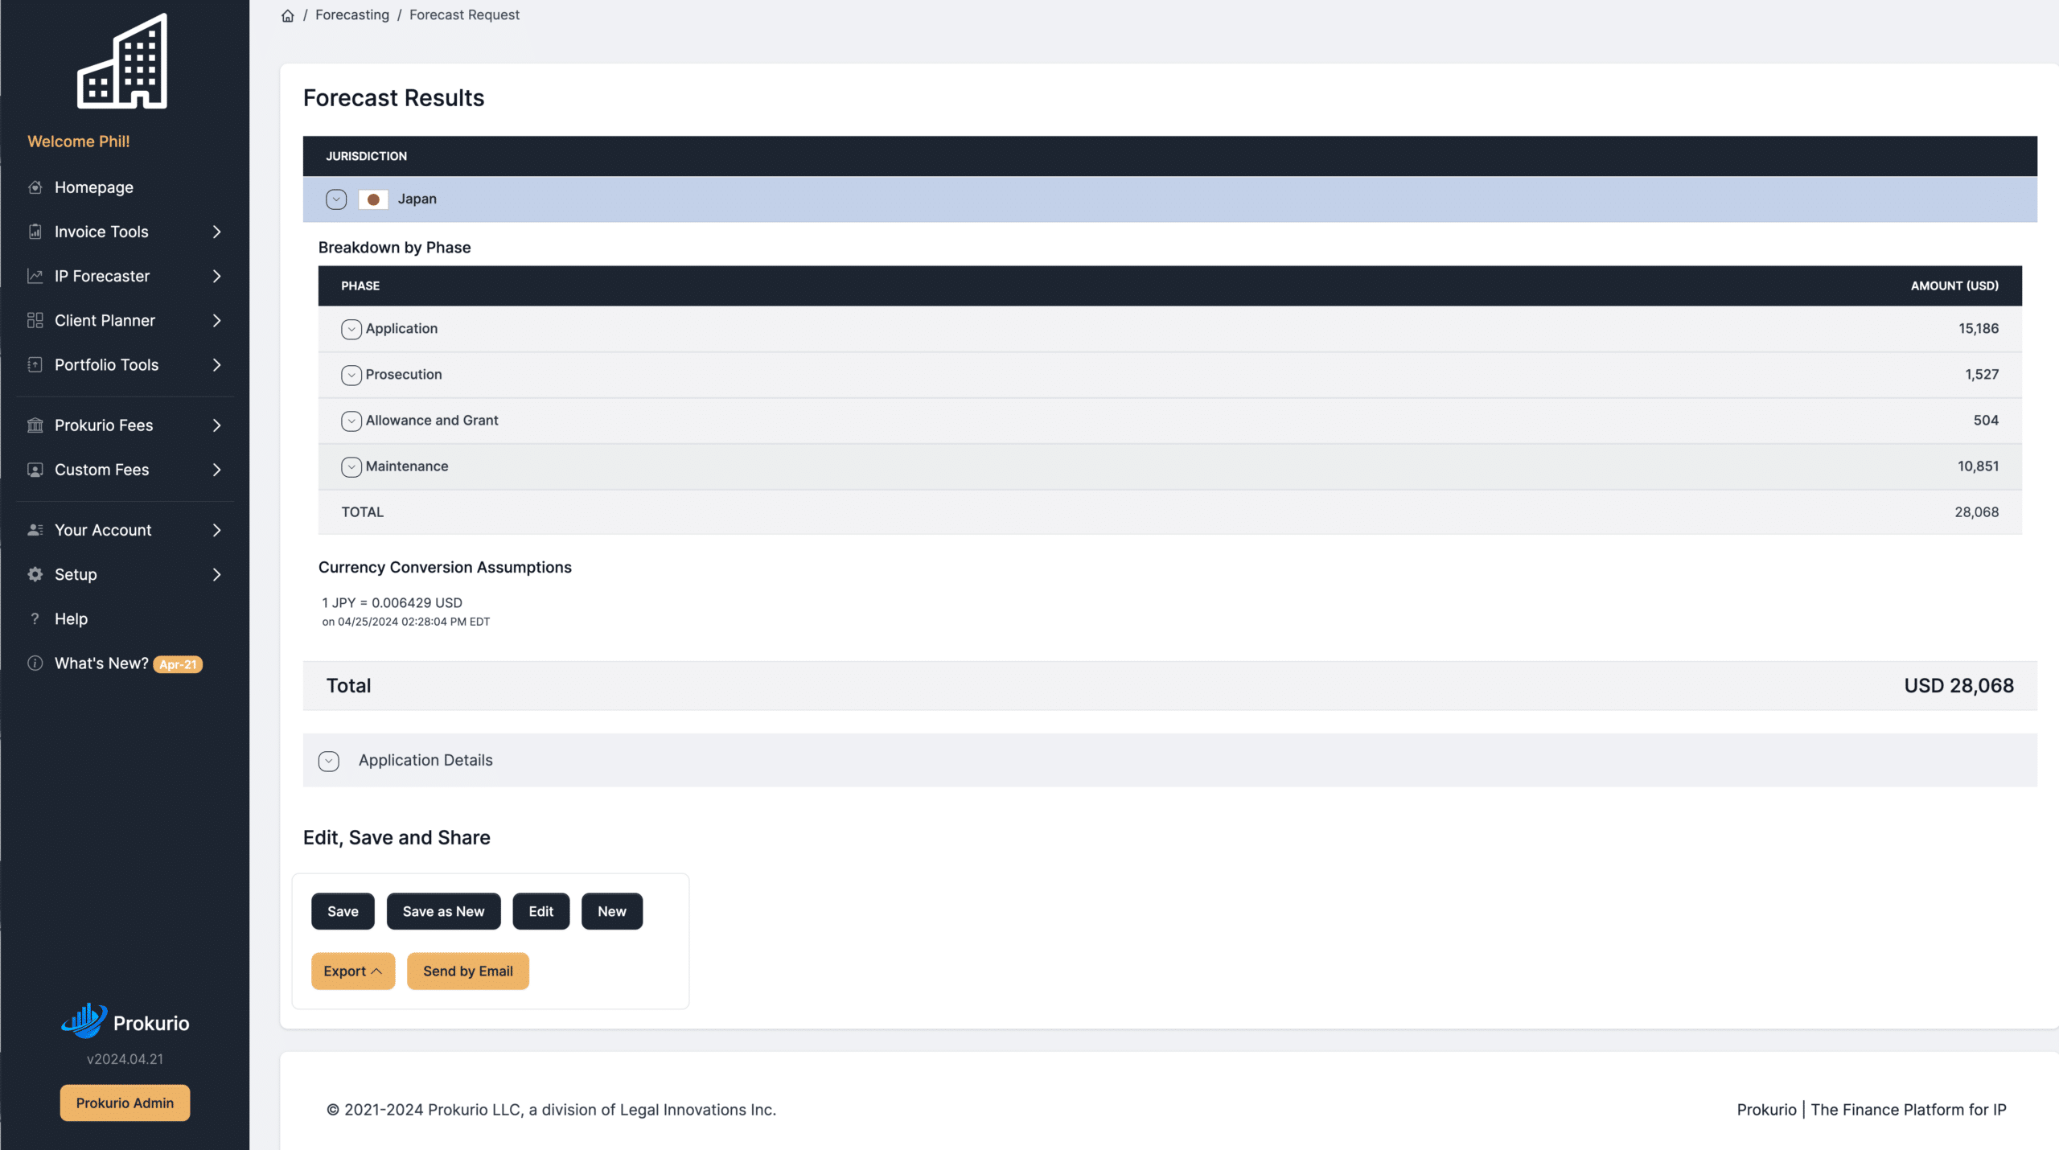Click the Prokurio Fees bank icon
2059x1150 pixels.
pos(35,425)
